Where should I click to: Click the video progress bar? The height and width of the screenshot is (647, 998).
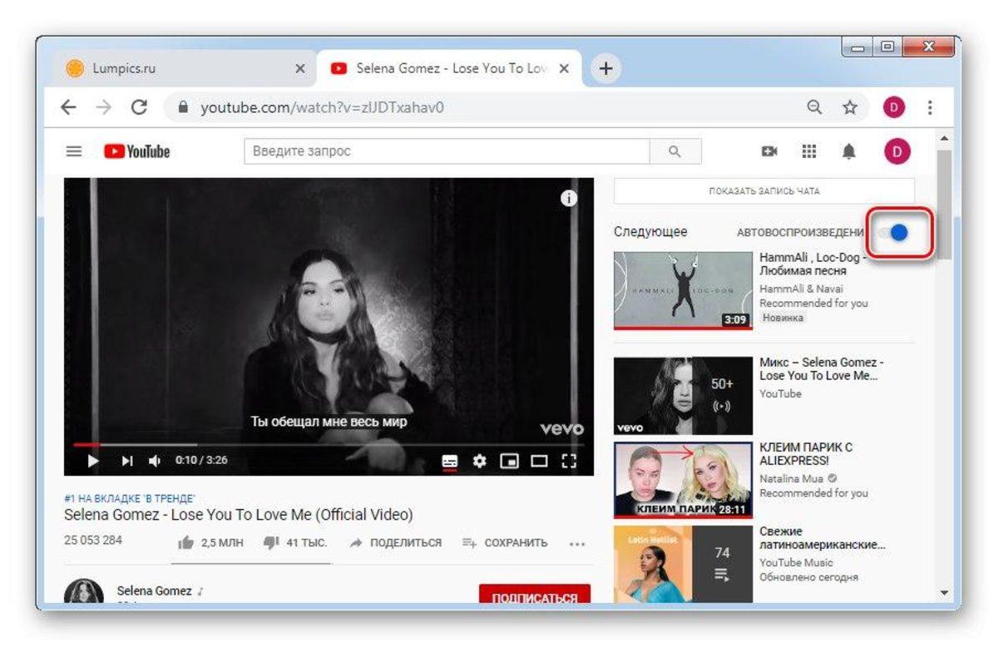click(329, 445)
